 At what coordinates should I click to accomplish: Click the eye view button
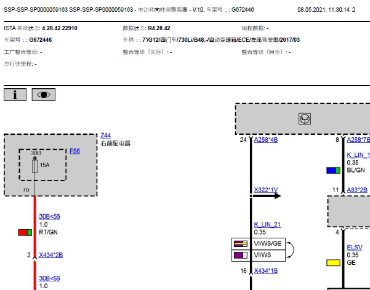coord(44,95)
